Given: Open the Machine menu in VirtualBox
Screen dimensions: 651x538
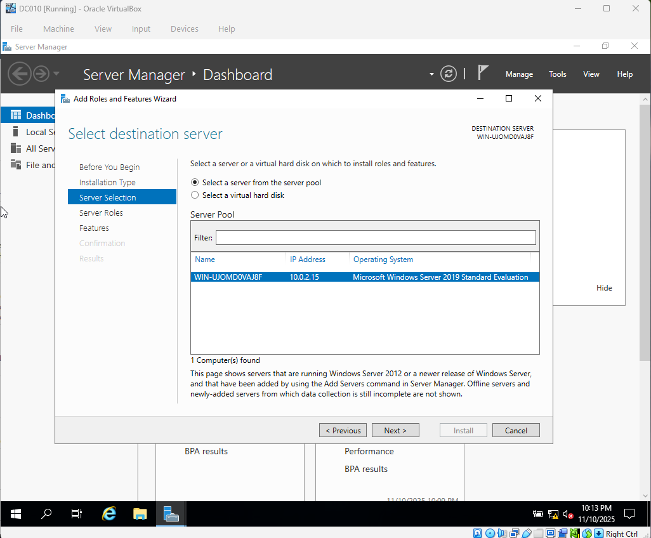Looking at the screenshot, I should 58,29.
